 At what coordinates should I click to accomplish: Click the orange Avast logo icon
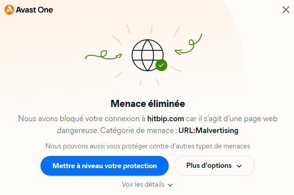point(9,10)
